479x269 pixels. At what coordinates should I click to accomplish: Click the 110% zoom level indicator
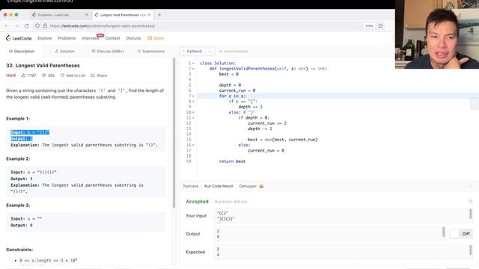pyautogui.click(x=369, y=26)
